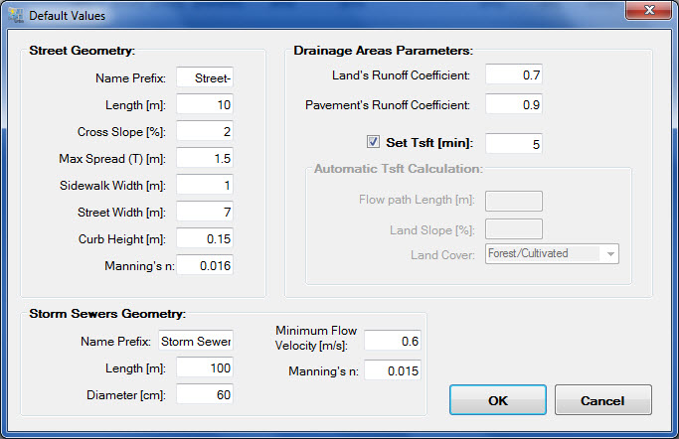This screenshot has width=679, height=439.
Task: Click the 'Land Cover:' label
Action: pyautogui.click(x=442, y=255)
